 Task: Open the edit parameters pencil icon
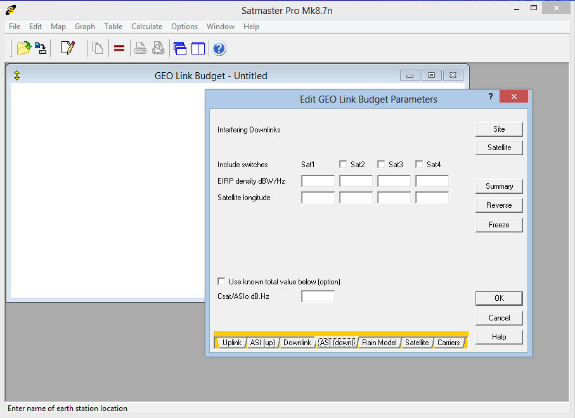point(68,48)
